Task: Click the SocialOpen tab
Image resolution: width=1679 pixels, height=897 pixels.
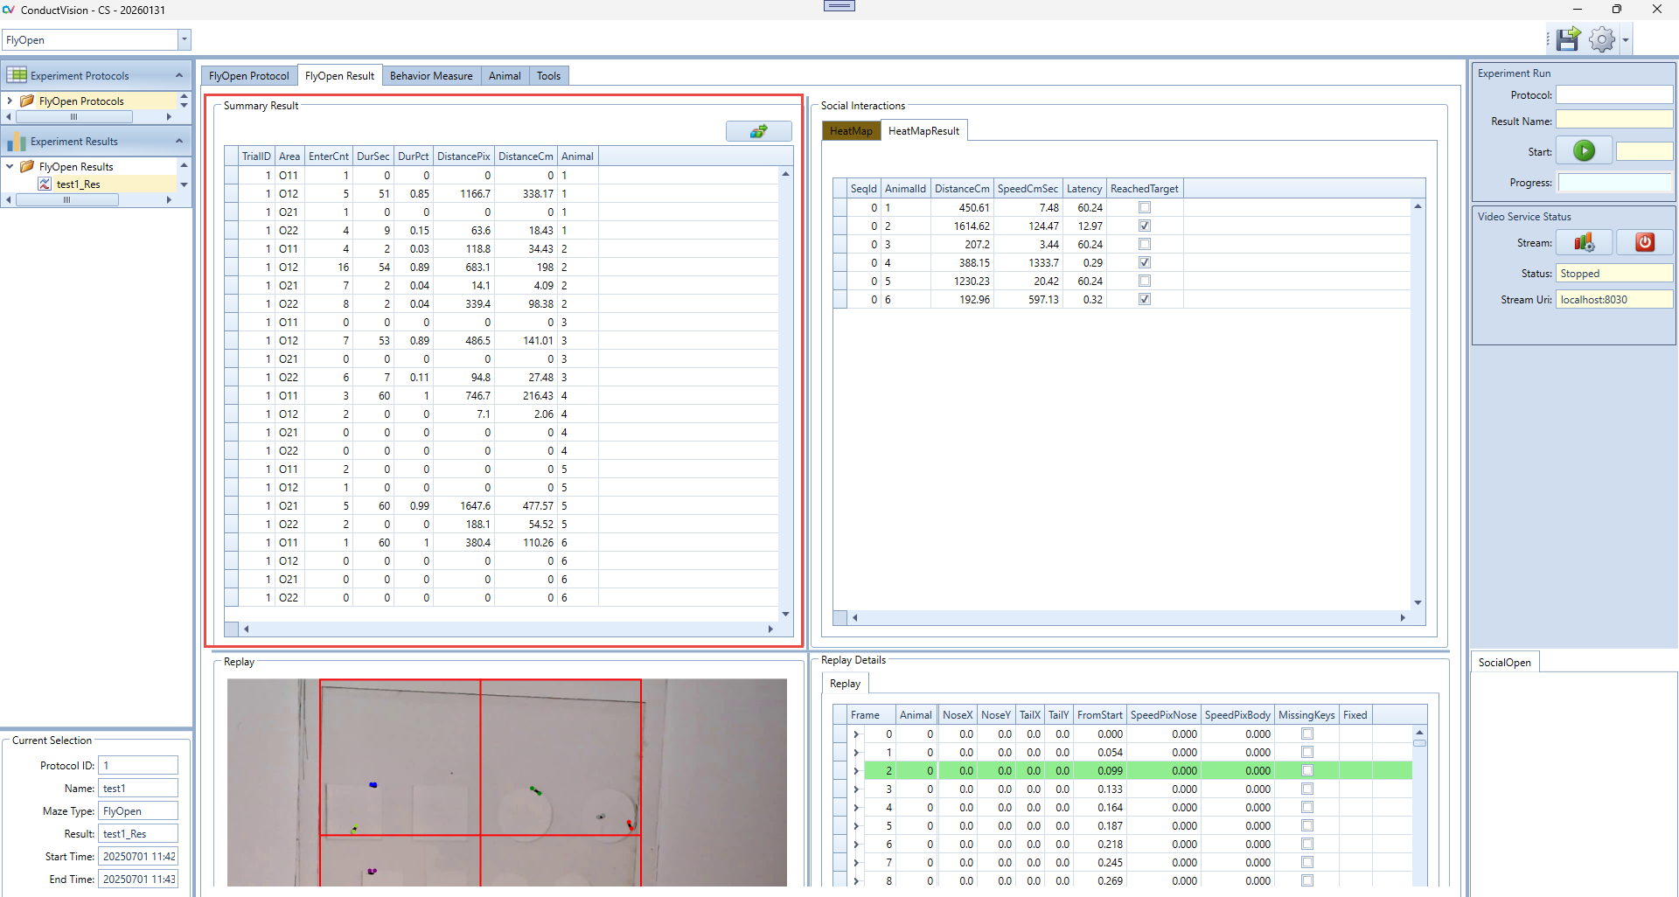Action: [1504, 663]
